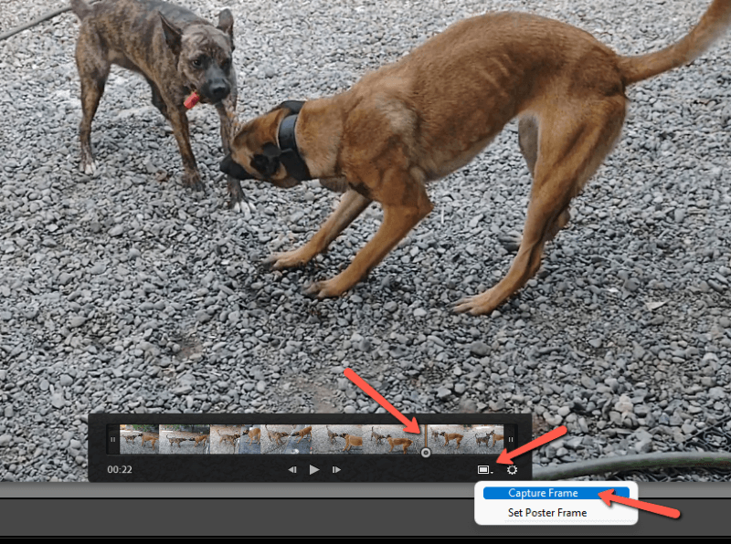Image resolution: width=731 pixels, height=544 pixels.
Task: Open the frame capture rectangle button menu
Action: (485, 470)
